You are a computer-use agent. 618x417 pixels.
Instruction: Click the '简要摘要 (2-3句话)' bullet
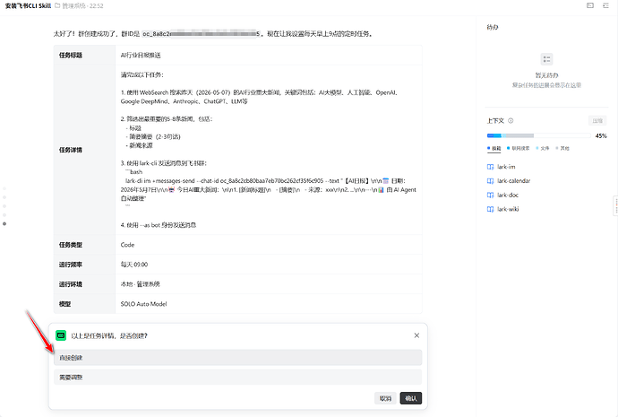pos(153,136)
